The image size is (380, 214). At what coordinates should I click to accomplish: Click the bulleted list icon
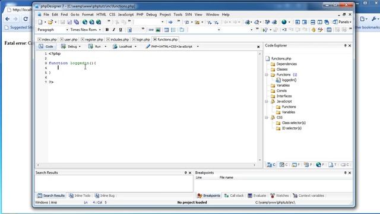click(x=173, y=30)
